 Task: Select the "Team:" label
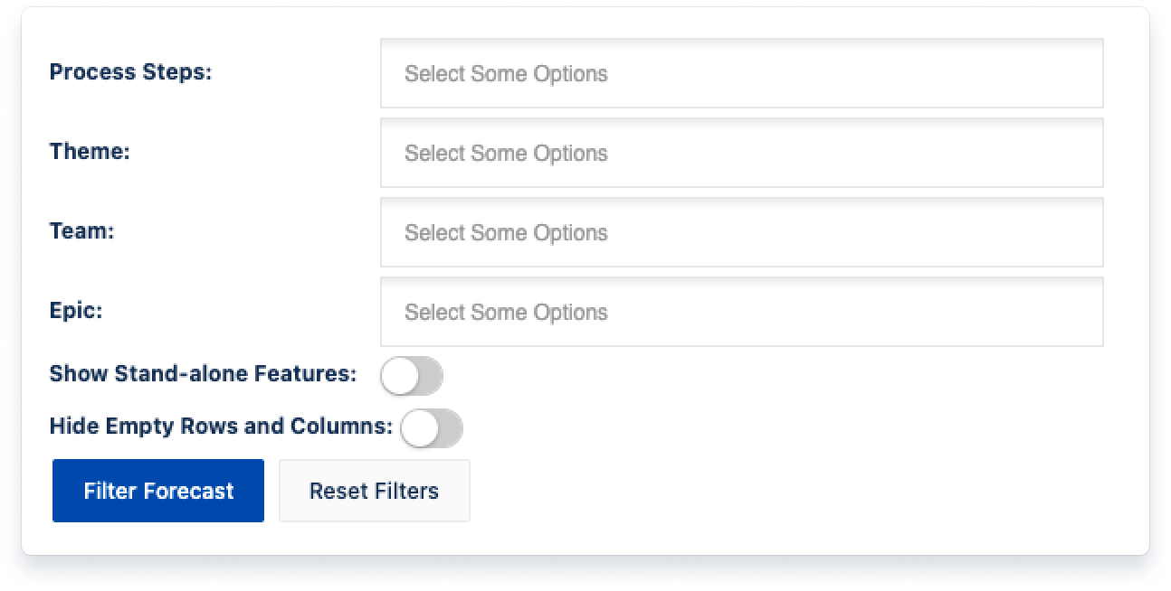point(81,231)
